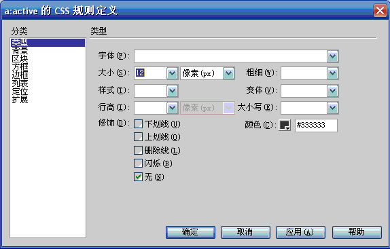Select 边框 category in the list

point(20,75)
